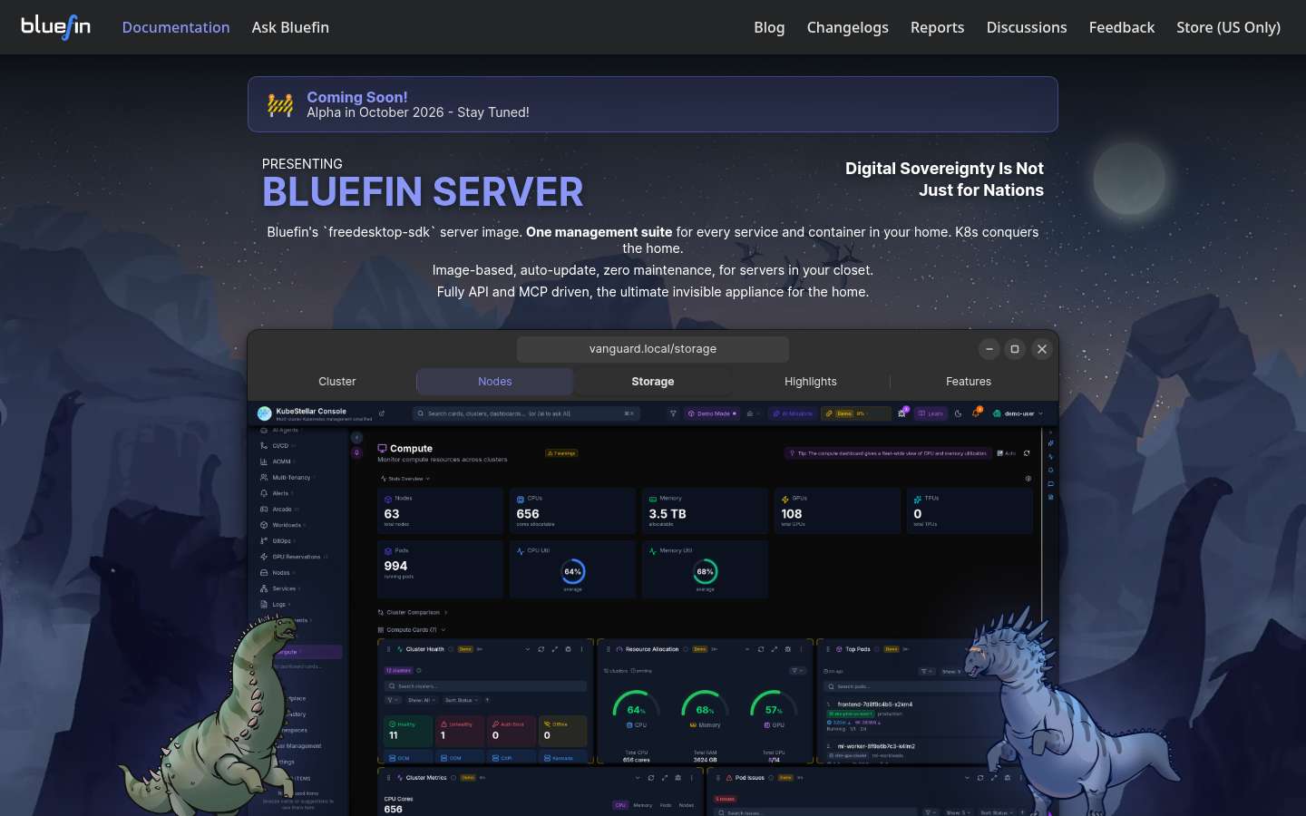Open Arcade in the sidebar

(x=281, y=510)
